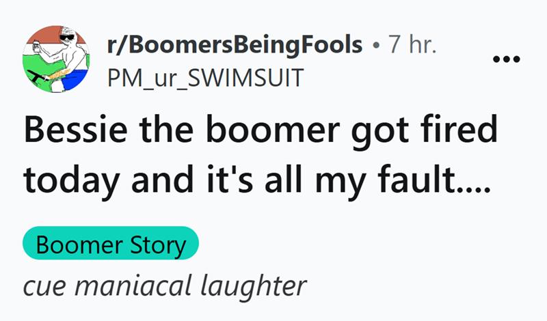The width and height of the screenshot is (547, 321).
Task: Show more actions for this post
Action: pos(506,60)
